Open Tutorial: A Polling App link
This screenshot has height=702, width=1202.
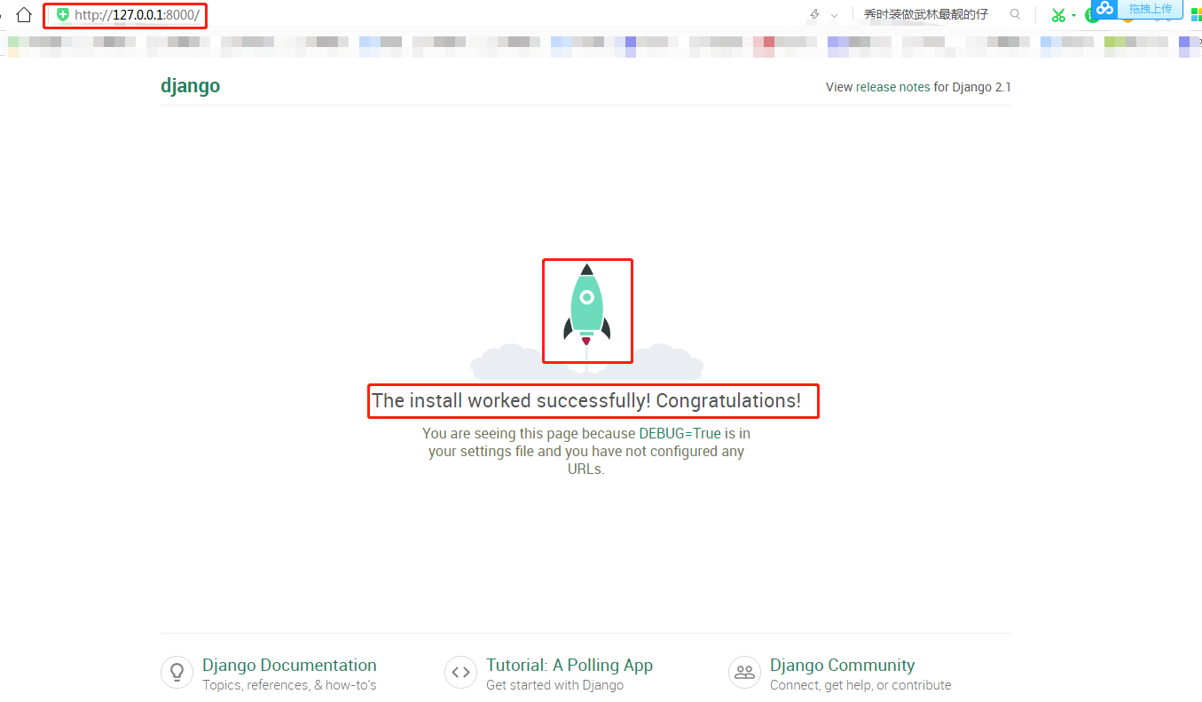(x=570, y=665)
